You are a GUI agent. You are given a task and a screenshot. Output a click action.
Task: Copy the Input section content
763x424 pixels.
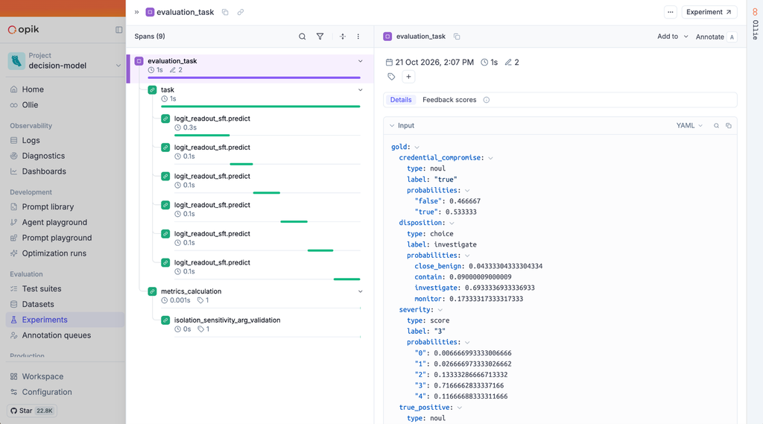pos(729,126)
